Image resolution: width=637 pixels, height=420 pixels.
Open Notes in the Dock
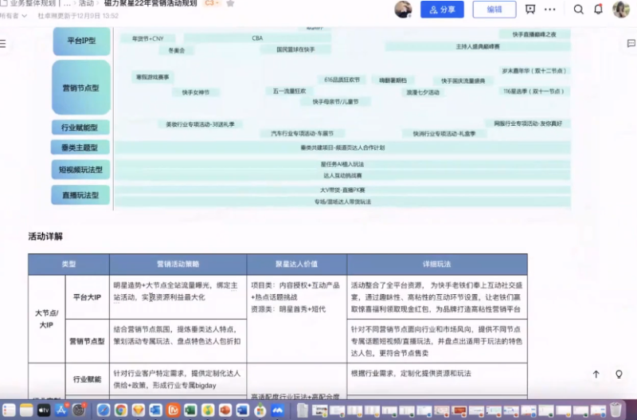click(26, 410)
